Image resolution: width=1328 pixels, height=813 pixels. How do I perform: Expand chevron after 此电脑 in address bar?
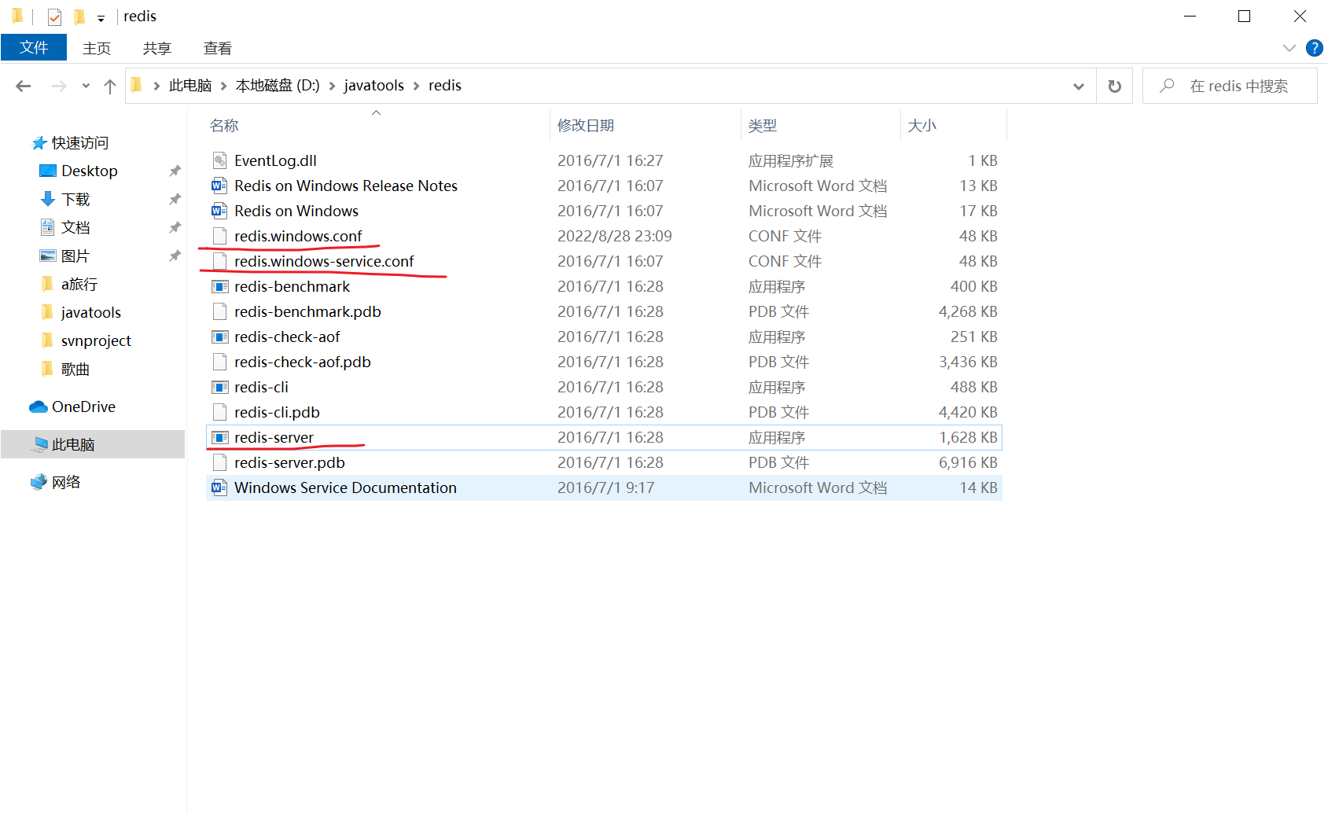[x=223, y=86]
